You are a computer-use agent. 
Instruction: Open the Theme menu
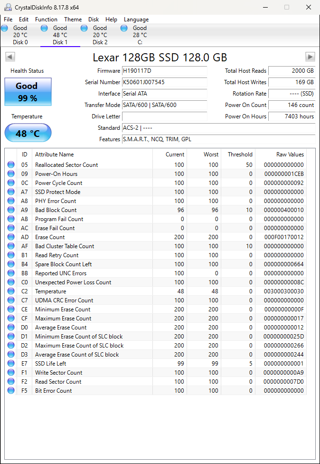tap(73, 19)
